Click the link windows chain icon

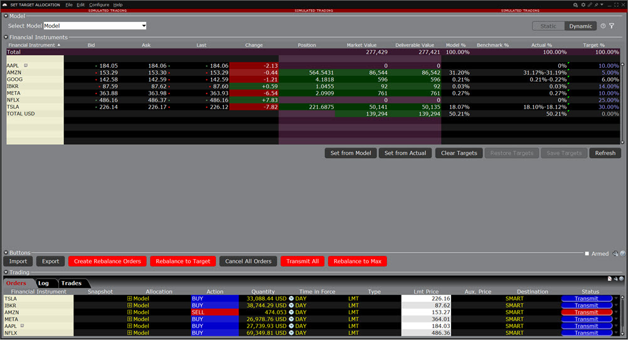click(x=590, y=4)
